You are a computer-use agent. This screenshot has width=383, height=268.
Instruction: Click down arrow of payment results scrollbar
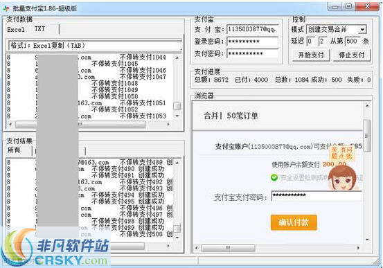[x=177, y=237]
